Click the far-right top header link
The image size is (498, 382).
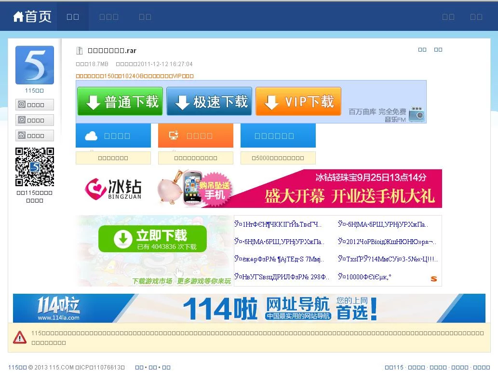coord(476,17)
